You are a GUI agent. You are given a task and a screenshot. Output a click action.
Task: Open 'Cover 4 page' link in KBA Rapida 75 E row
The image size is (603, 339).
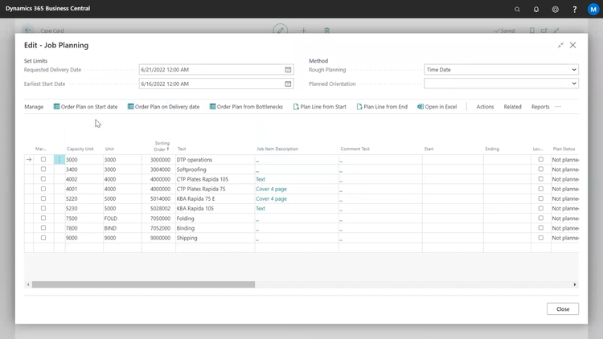tap(271, 198)
